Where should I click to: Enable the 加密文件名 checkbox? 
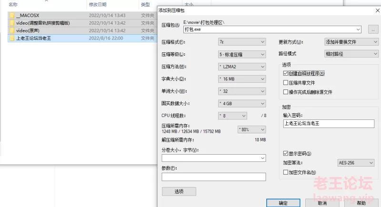click(285, 172)
